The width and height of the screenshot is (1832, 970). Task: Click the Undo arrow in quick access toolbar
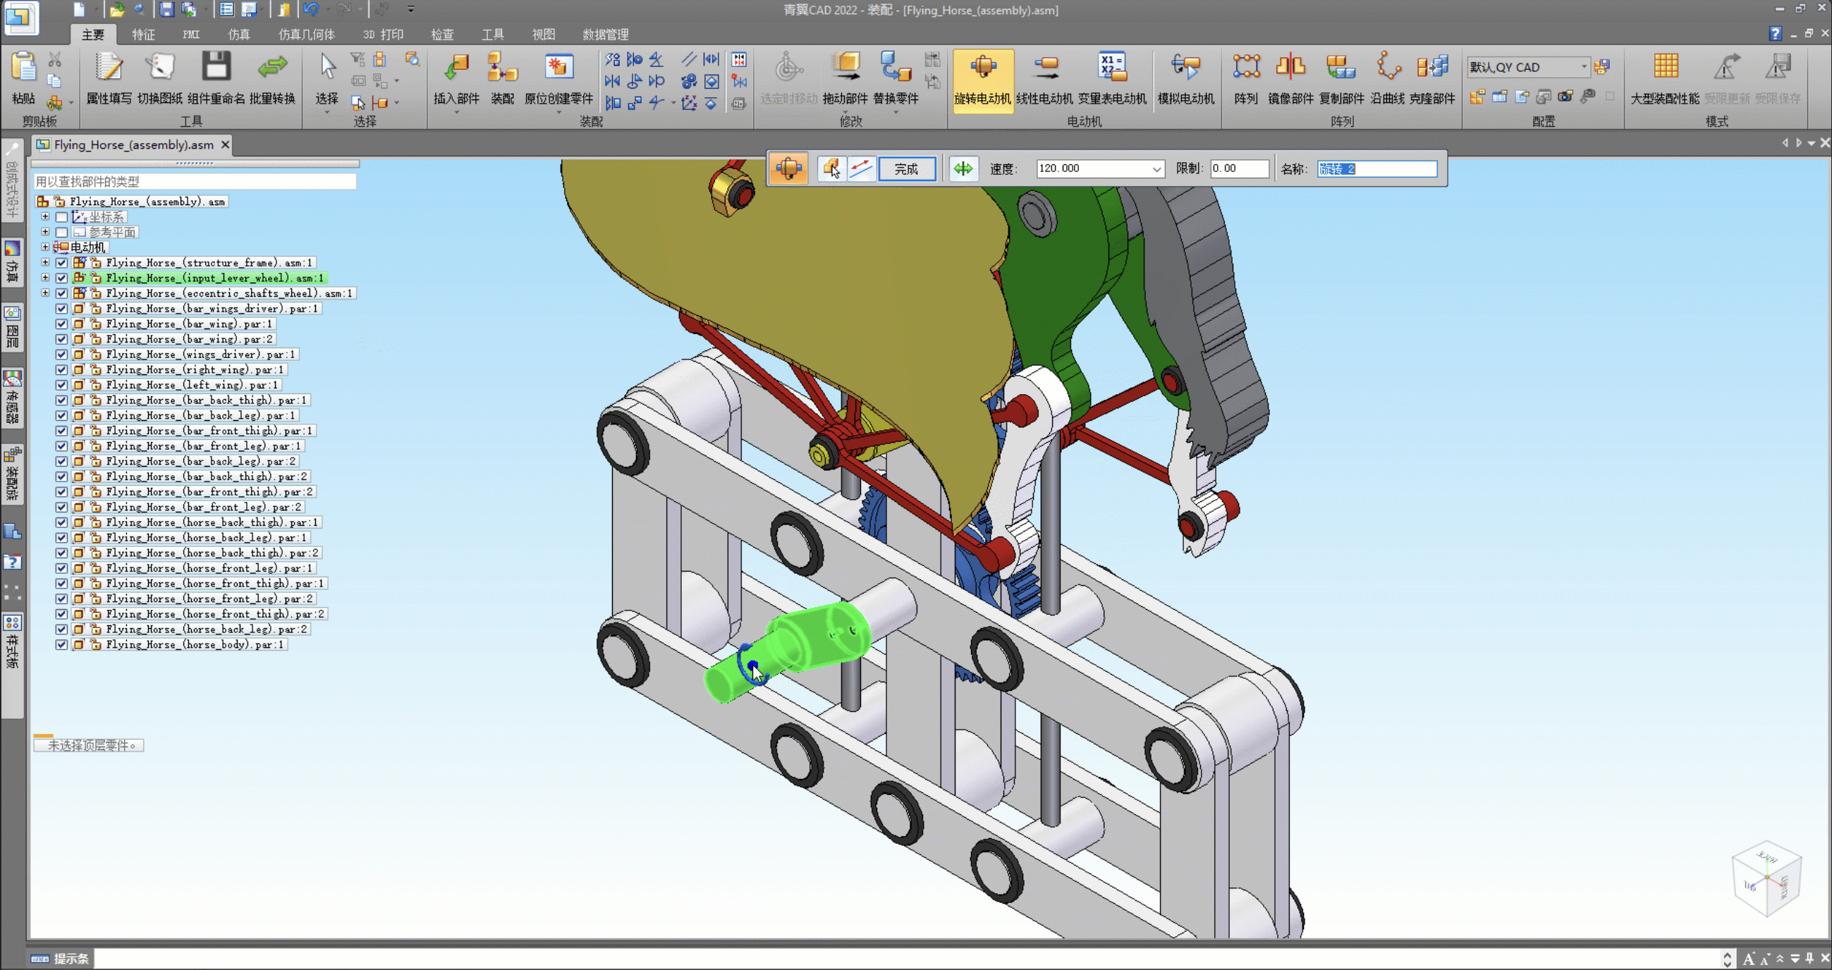tap(311, 9)
